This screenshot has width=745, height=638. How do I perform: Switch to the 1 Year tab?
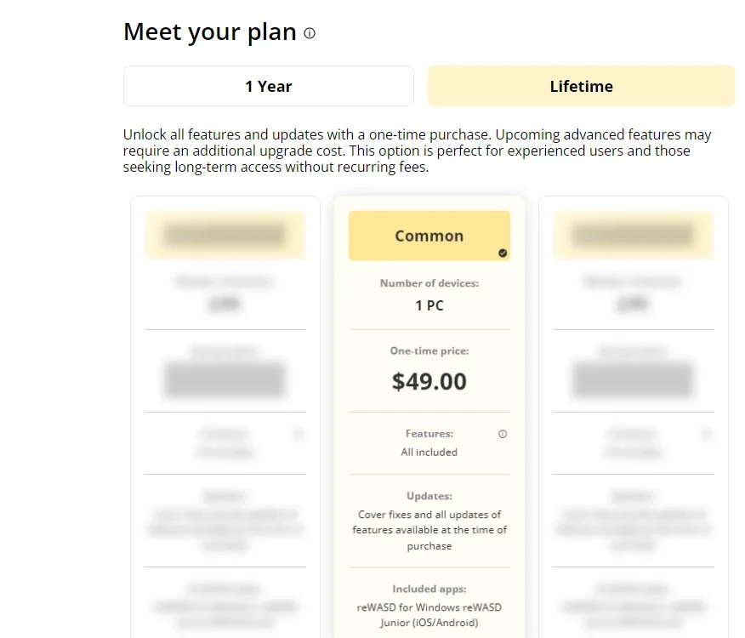pyautogui.click(x=269, y=86)
